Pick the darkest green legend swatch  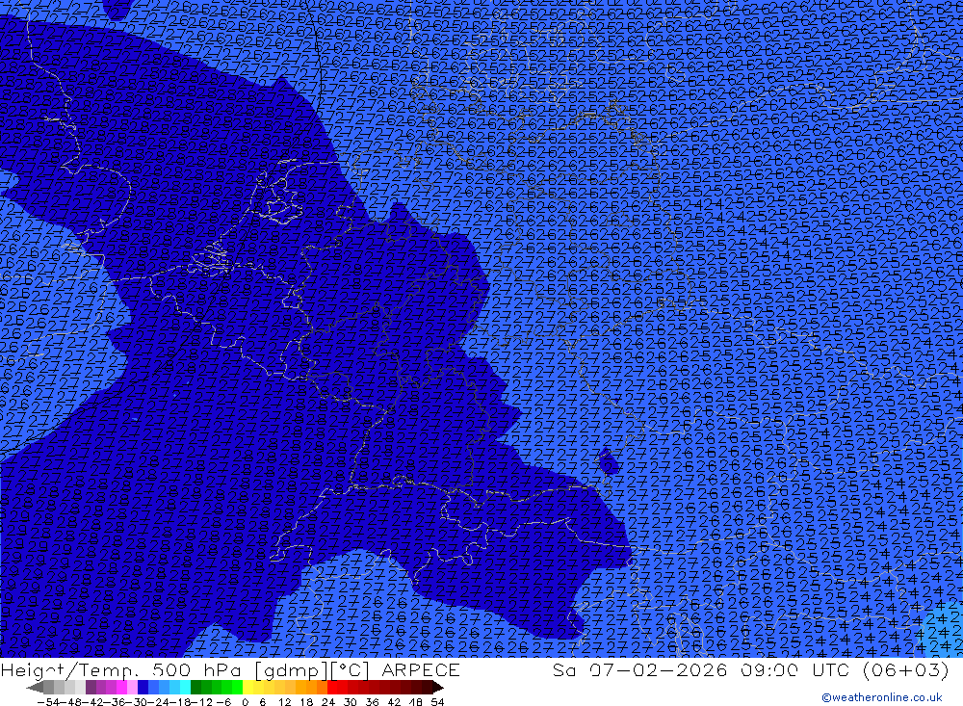pos(195,688)
